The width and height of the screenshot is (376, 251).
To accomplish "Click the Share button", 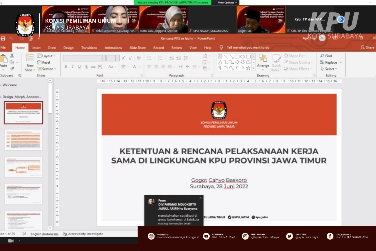I will tap(367, 47).
